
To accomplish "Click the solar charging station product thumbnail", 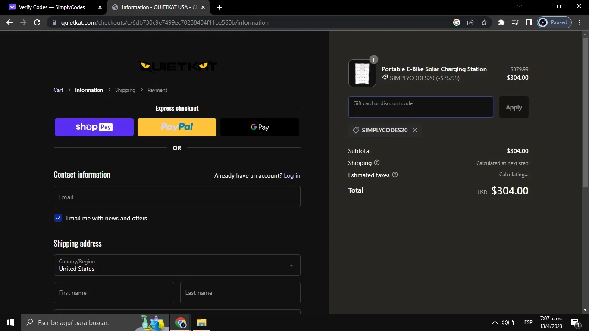I will (362, 73).
